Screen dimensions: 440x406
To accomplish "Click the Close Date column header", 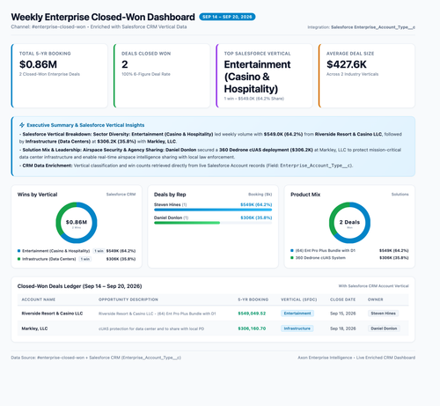I will [342, 299].
